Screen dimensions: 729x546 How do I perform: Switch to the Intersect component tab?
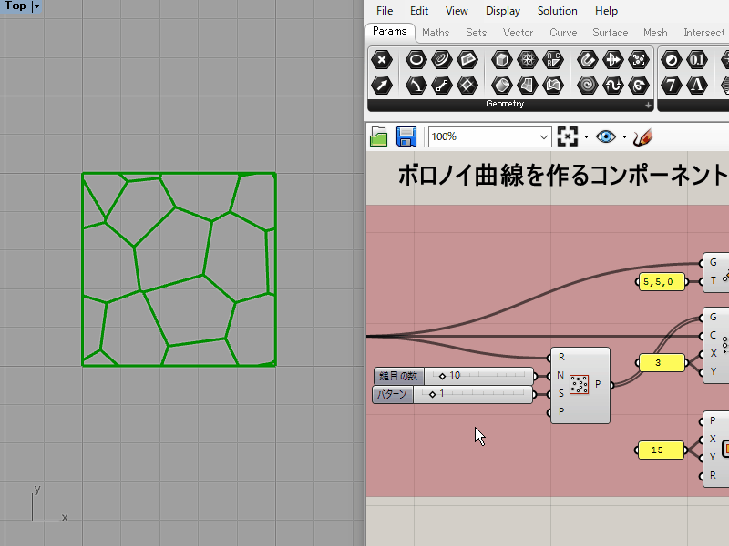[x=703, y=32]
